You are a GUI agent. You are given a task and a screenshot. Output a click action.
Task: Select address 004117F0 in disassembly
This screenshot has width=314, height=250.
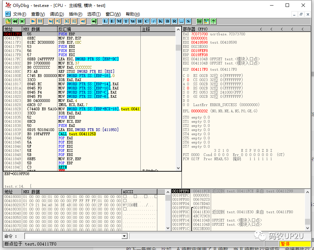click(12, 34)
